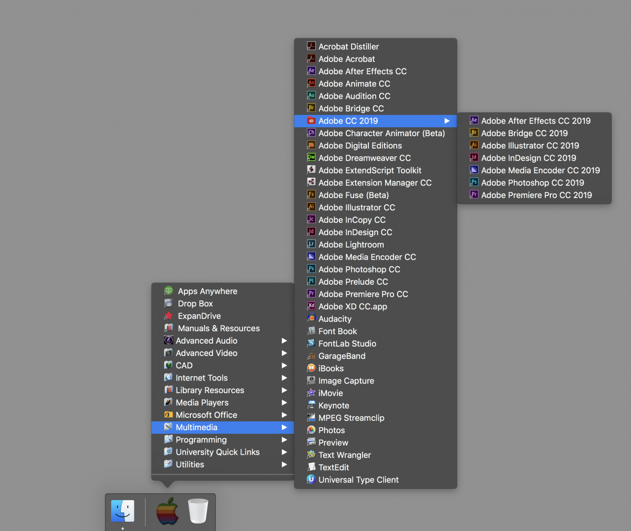Expand the Microsoft Office submenu

(284, 414)
